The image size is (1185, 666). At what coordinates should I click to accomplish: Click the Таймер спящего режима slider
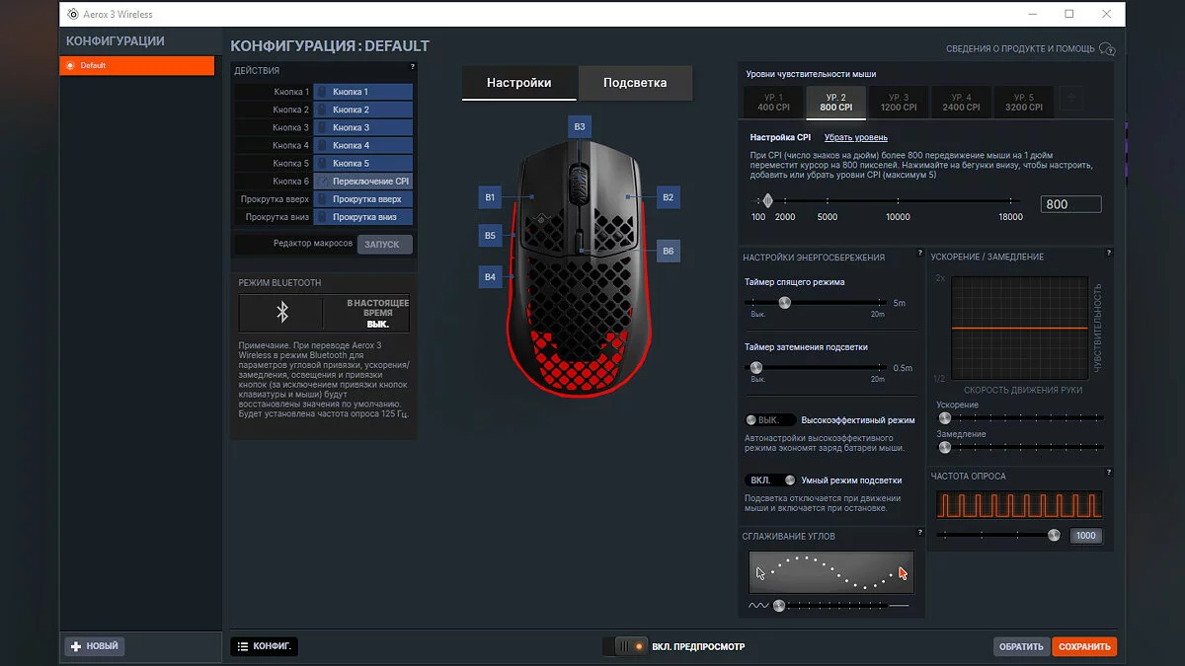click(784, 303)
